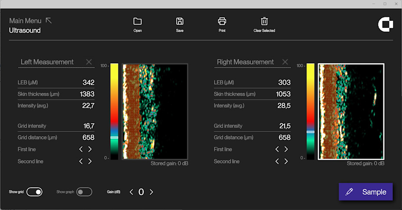
Task: Move right Second line forward with right chevron
Action: pyautogui.click(x=286, y=161)
